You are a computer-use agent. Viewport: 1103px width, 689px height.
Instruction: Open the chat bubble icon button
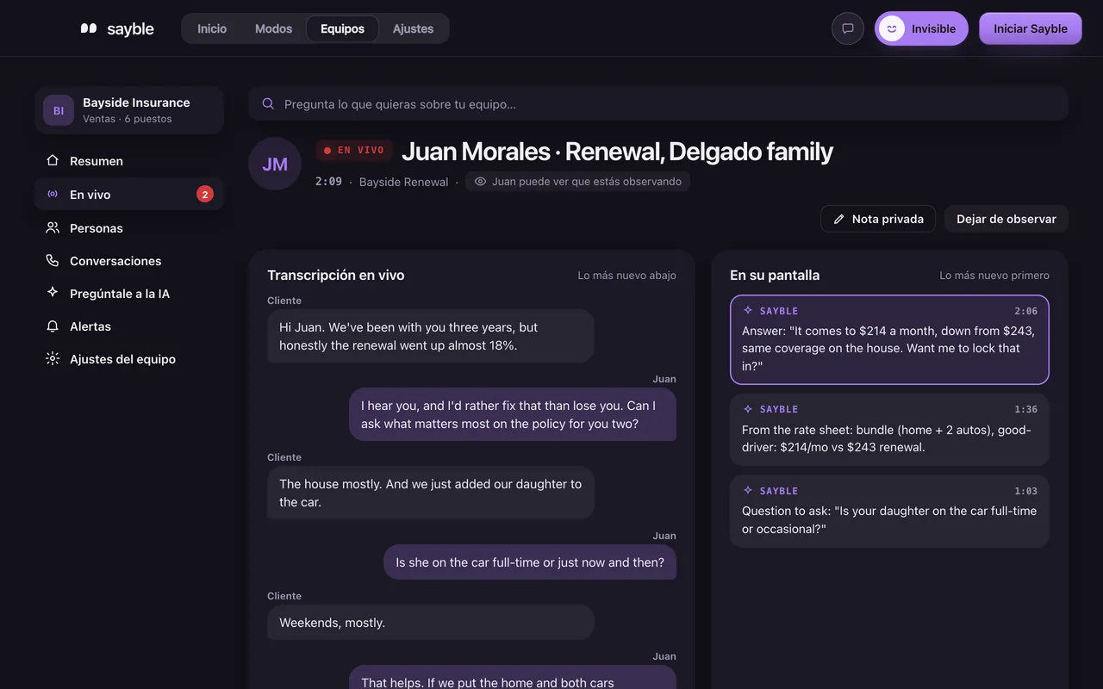pos(848,28)
